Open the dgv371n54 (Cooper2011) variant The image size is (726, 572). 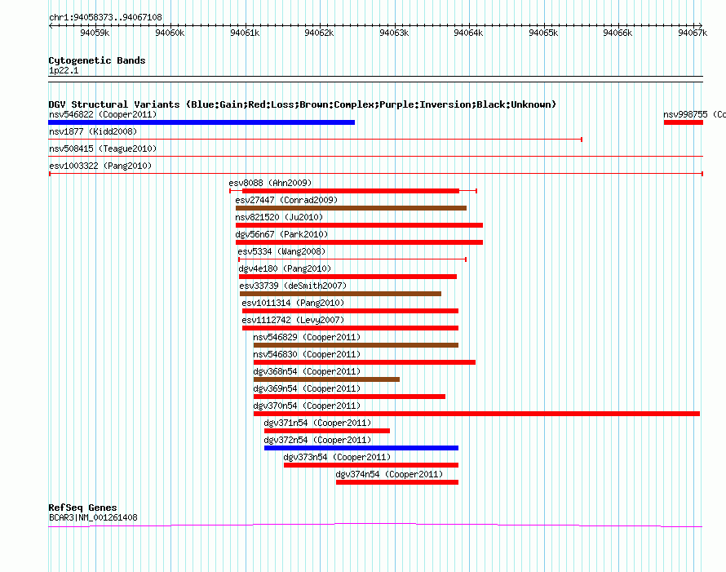317,423
